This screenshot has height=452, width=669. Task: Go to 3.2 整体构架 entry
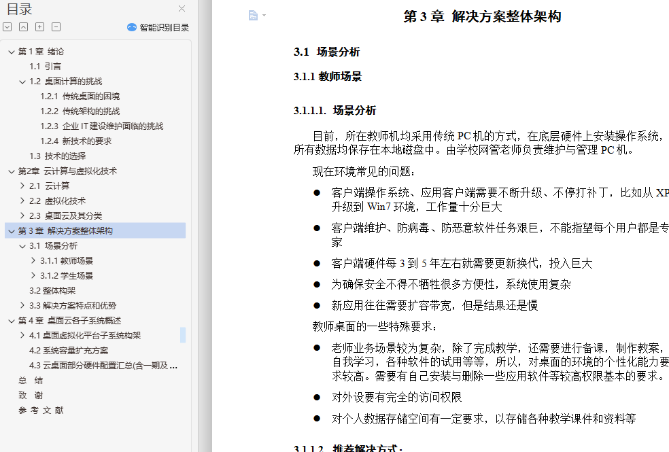[x=52, y=291]
